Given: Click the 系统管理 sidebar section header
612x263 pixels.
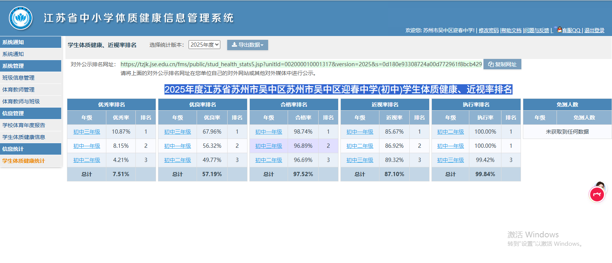Looking at the screenshot, I should point(31,66).
